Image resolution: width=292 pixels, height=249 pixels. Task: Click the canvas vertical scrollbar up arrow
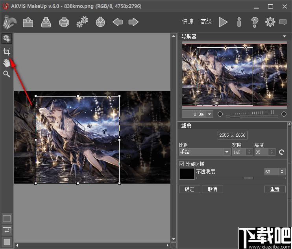click(174, 36)
